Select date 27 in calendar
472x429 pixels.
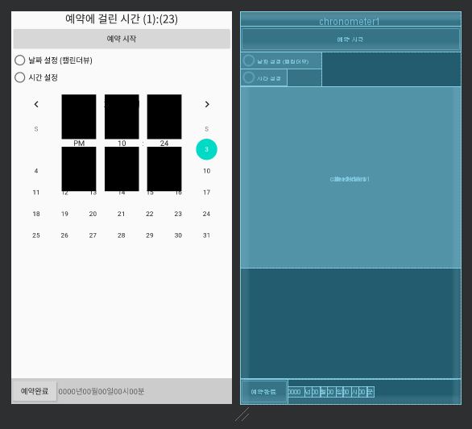pos(93,235)
